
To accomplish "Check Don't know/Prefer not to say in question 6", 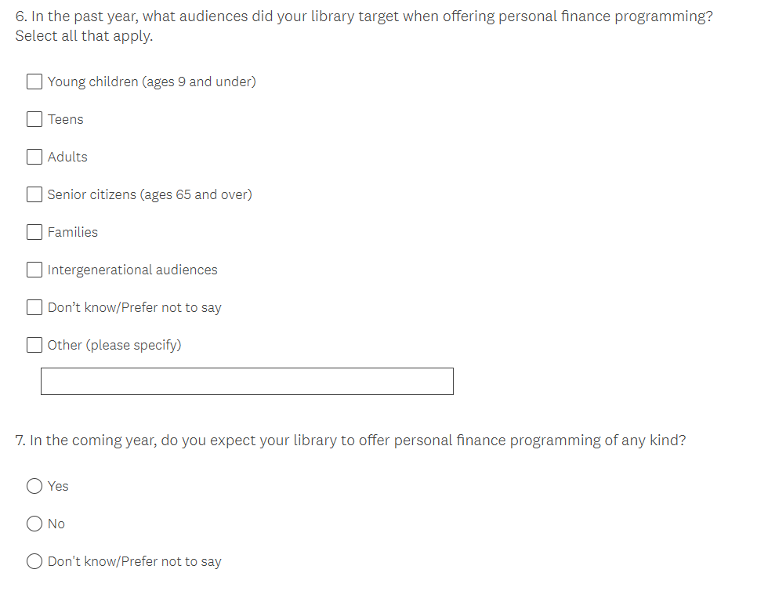I will tap(34, 307).
